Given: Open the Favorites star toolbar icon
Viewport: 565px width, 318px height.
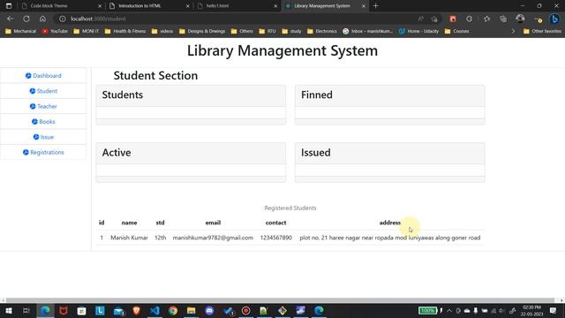Looking at the screenshot, I should click(486, 19).
